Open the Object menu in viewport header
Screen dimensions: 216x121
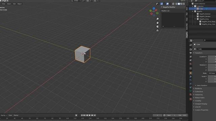pos(20,4)
